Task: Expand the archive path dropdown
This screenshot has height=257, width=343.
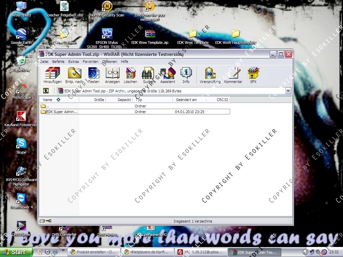Action: pyautogui.click(x=288, y=91)
